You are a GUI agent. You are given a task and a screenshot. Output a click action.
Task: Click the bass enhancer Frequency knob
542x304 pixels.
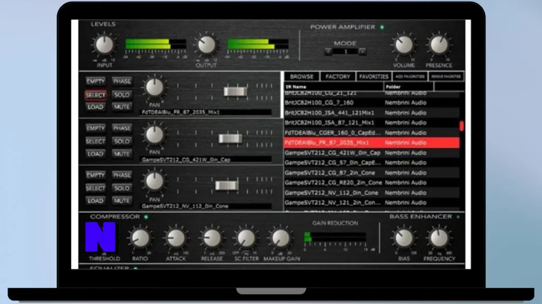(x=439, y=238)
